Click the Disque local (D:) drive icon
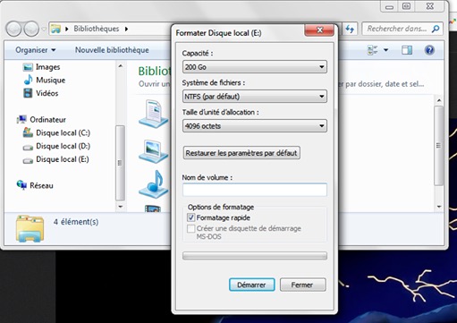 28,147
